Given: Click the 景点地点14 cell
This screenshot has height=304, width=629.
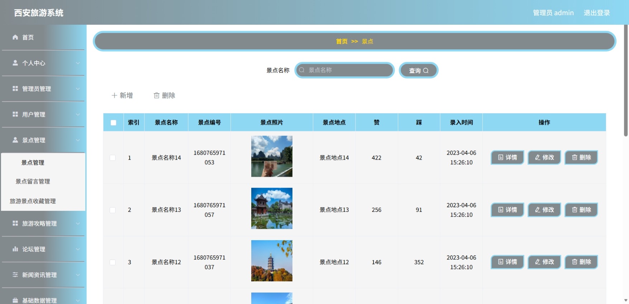Looking at the screenshot, I should click(x=334, y=158).
